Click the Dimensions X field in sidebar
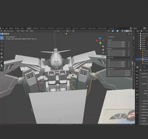 point(119,71)
